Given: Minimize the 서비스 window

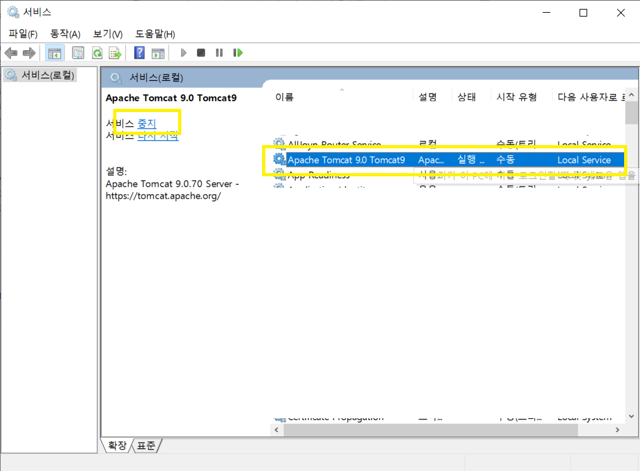Looking at the screenshot, I should pyautogui.click(x=546, y=13).
